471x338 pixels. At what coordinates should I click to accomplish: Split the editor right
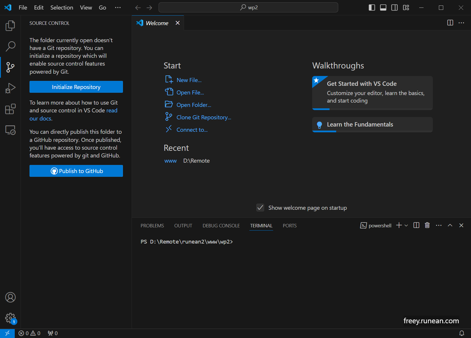pyautogui.click(x=450, y=23)
